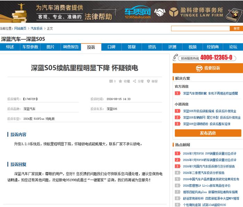Click the star favorite icon

pyautogui.click(x=120, y=81)
